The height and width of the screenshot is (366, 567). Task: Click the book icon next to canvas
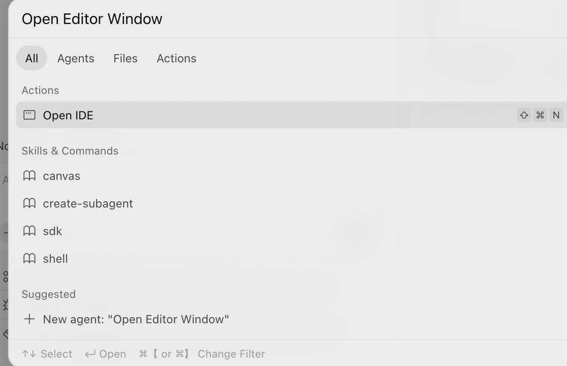(x=29, y=176)
